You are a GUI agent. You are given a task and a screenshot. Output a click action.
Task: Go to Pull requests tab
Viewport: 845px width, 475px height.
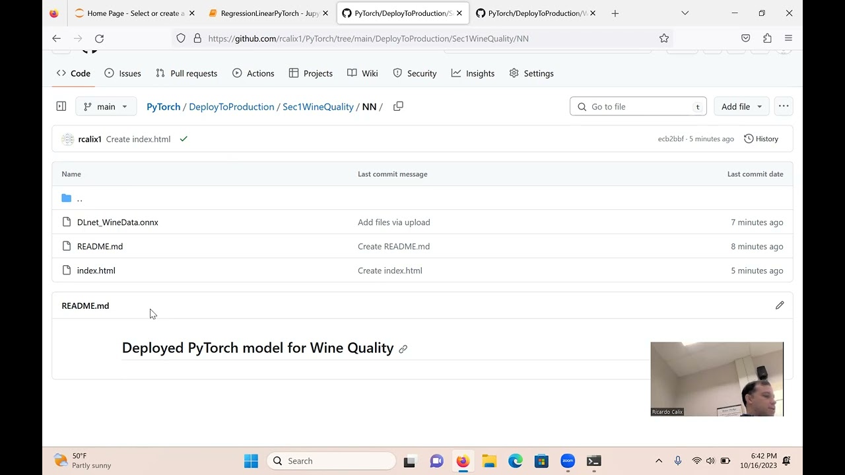[x=186, y=73]
